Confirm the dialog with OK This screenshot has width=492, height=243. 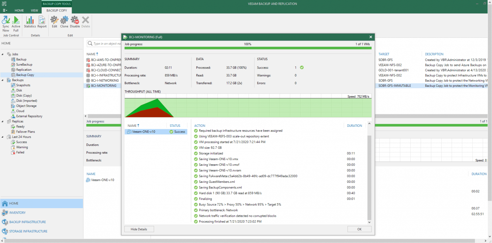coord(359,229)
